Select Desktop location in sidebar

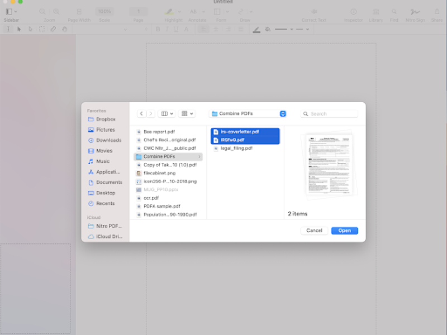click(105, 193)
